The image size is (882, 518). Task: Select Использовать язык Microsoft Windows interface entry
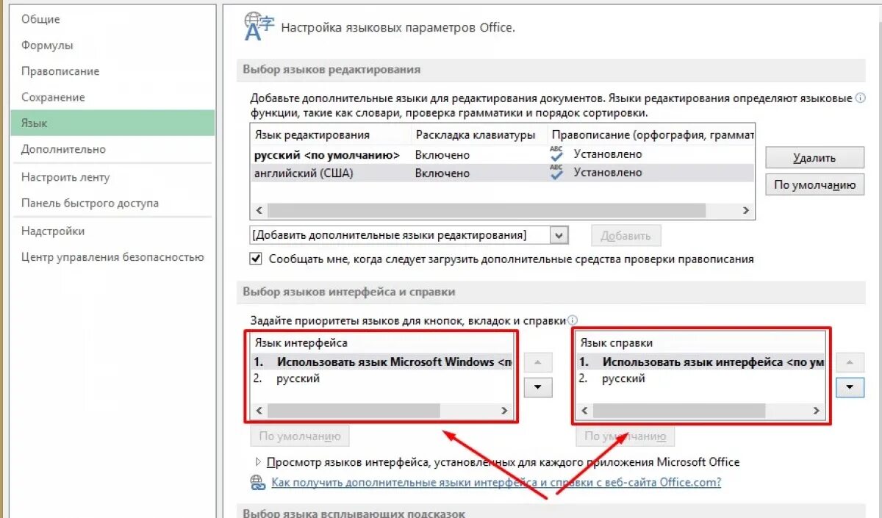click(x=383, y=361)
